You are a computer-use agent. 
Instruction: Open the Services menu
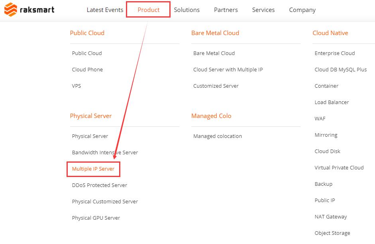(x=263, y=10)
